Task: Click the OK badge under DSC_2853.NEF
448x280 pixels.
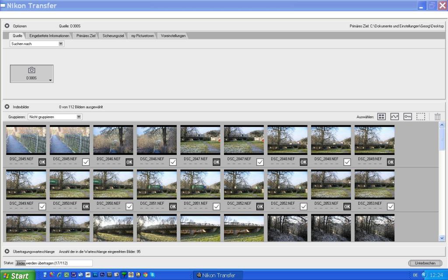Action: [347, 206]
